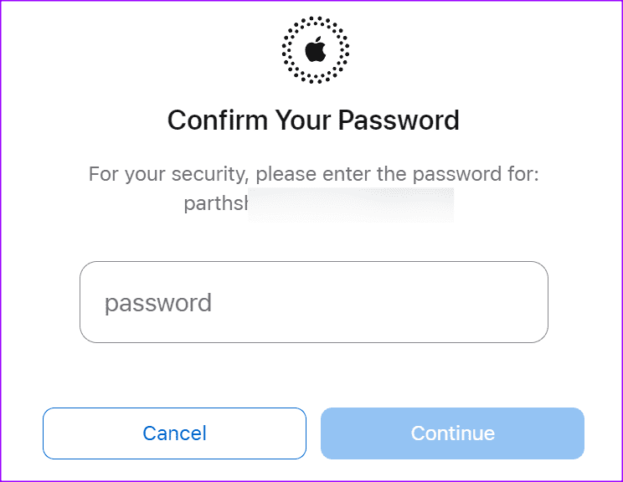Click the word 'Your' in the heading
This screenshot has width=623, height=482.
(x=303, y=120)
